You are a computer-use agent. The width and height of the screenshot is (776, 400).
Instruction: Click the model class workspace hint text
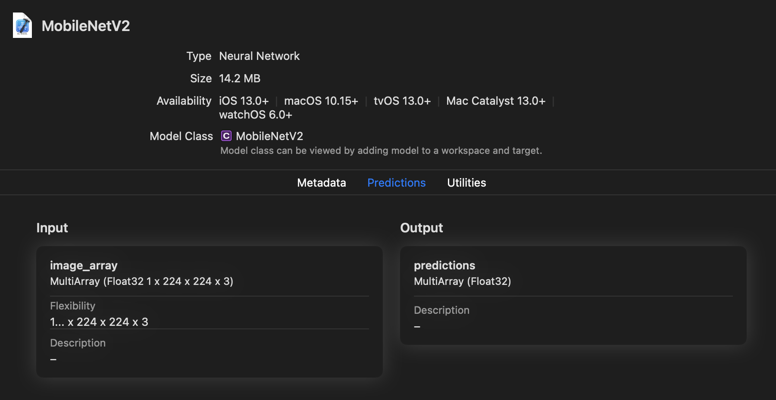(x=381, y=150)
